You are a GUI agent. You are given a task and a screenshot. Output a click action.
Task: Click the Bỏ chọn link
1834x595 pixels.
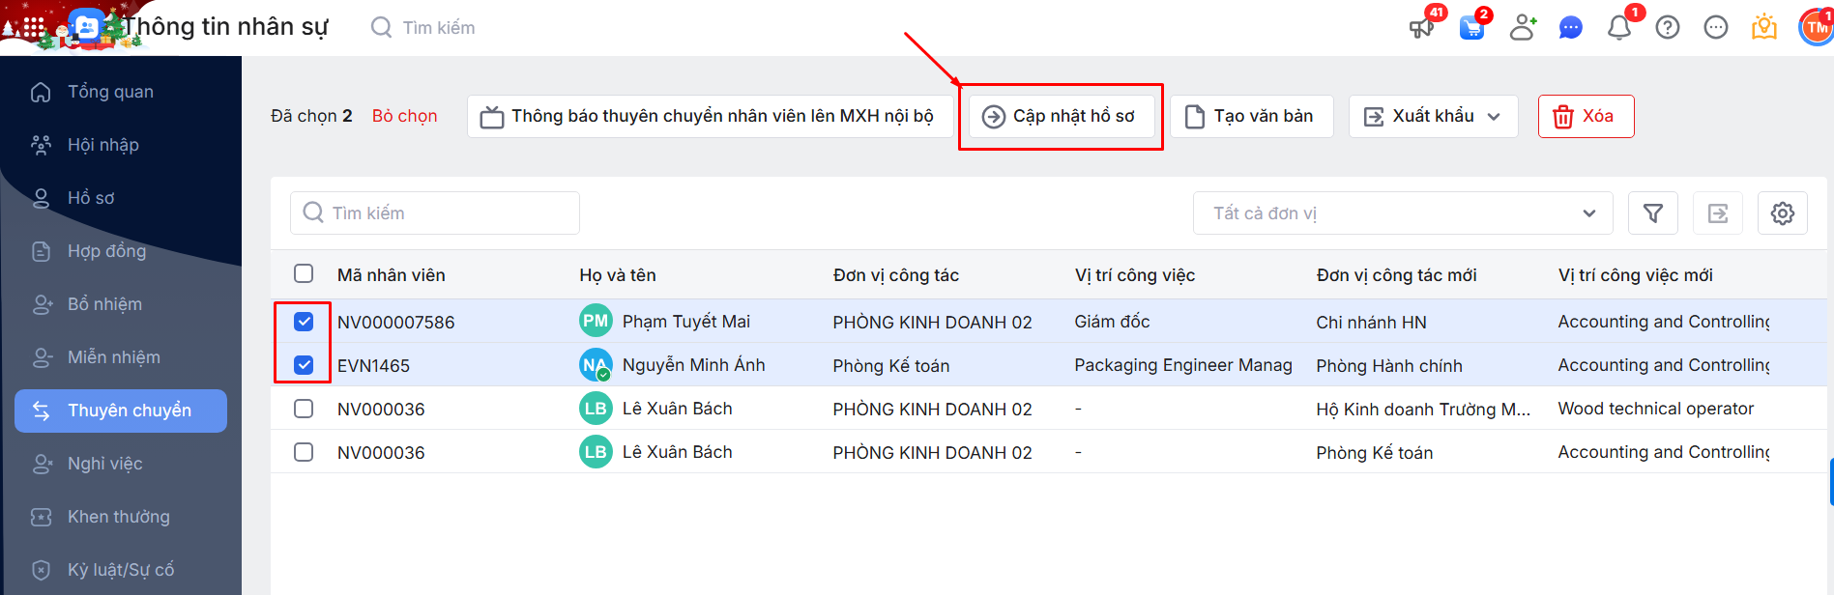[x=405, y=116]
